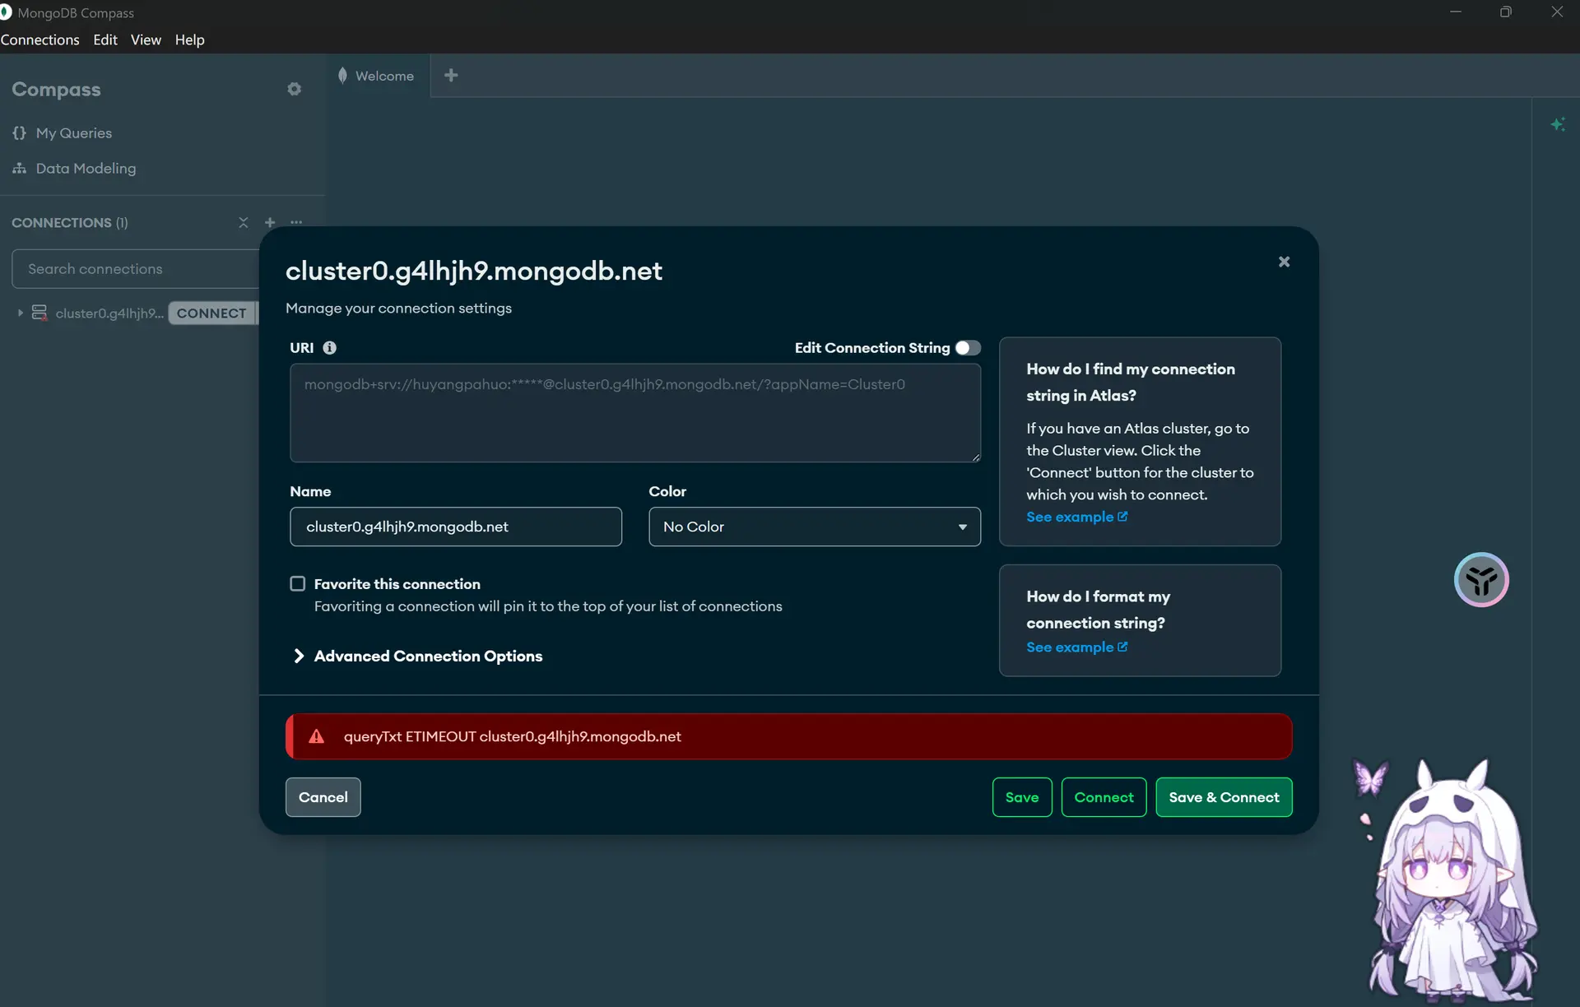Screen dimensions: 1580x1007
Task: Click external link icon beside first See example
Action: coord(1122,517)
